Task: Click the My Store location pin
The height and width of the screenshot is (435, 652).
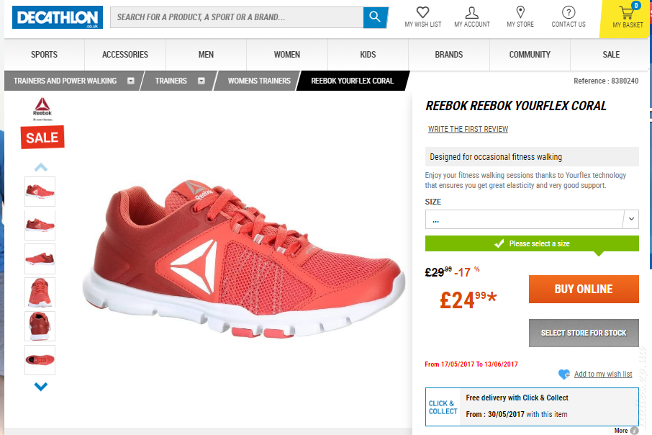Action: coord(520,13)
